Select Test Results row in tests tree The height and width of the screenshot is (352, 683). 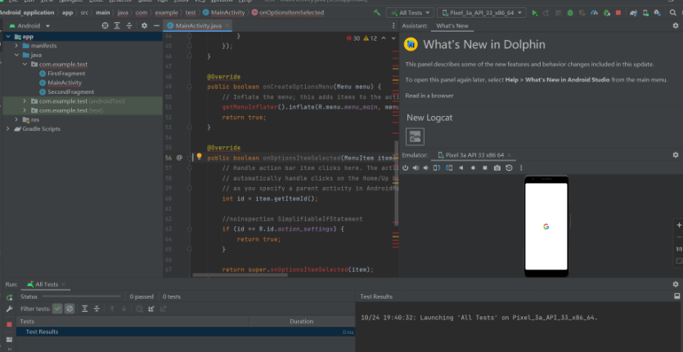(186, 332)
